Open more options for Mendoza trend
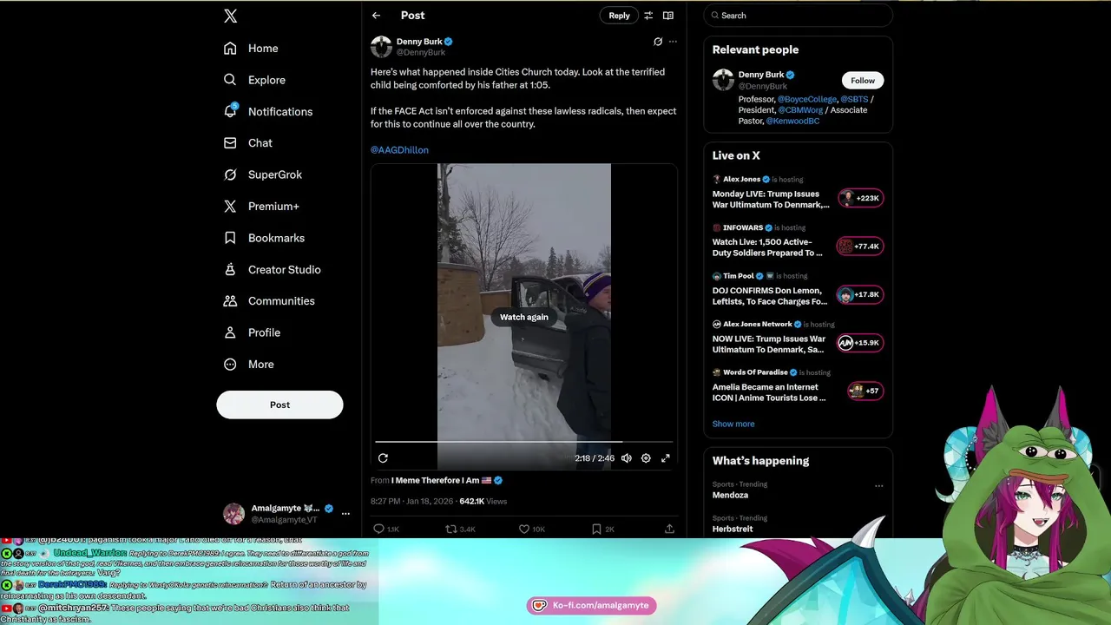Screen dimensions: 1111x625 [878, 486]
